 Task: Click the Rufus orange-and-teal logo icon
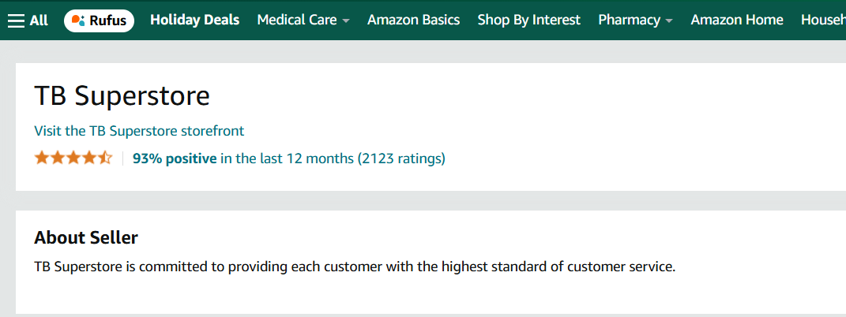78,21
